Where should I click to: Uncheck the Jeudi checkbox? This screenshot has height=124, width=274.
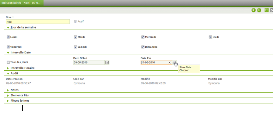(x=210, y=37)
